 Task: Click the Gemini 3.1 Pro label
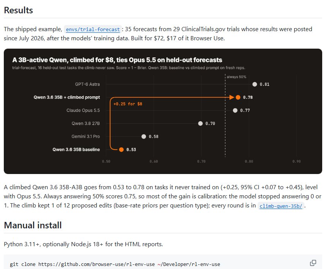85,136
